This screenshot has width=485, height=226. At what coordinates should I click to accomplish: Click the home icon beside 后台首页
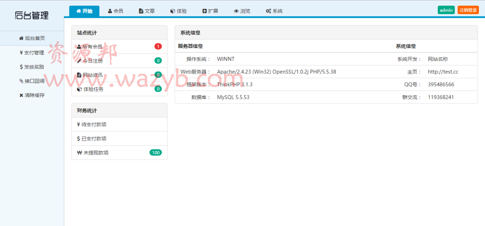pyautogui.click(x=21, y=38)
